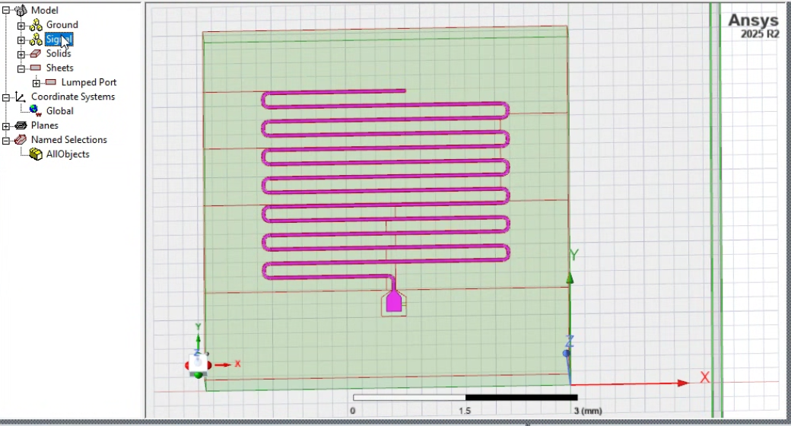Viewport: 791px width, 426px height.
Task: Select the Global coordinate system item
Action: coord(60,111)
